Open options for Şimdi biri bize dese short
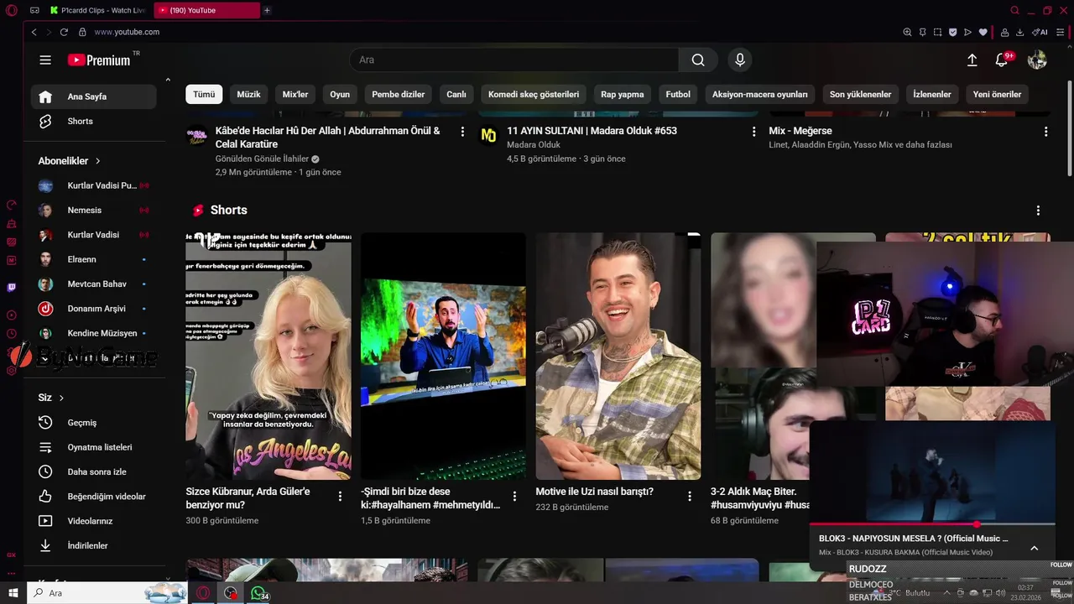This screenshot has height=604, width=1074. 514,496
